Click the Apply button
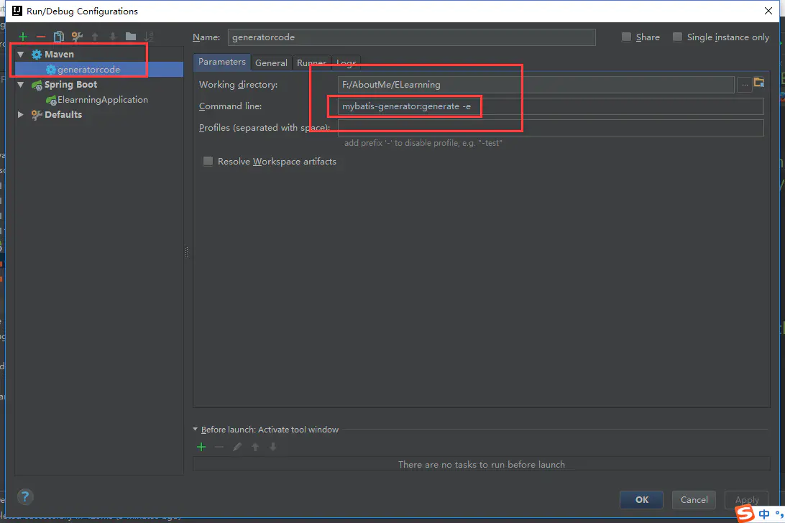The image size is (785, 523). [x=746, y=499]
